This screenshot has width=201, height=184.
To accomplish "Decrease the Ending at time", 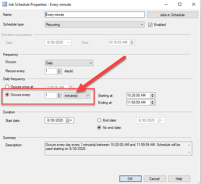I will point(153,104).
